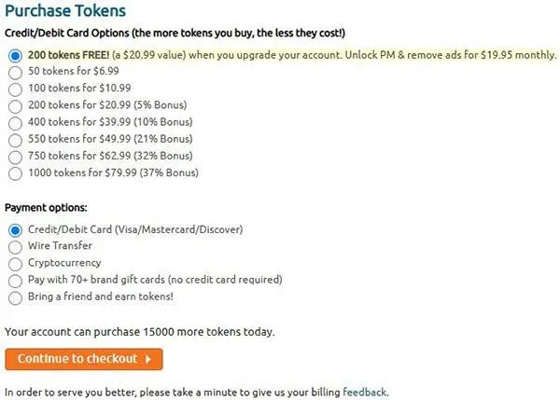The image size is (560, 400).
Task: Select Bring a friend and earn tokens
Action: [x=15, y=298]
